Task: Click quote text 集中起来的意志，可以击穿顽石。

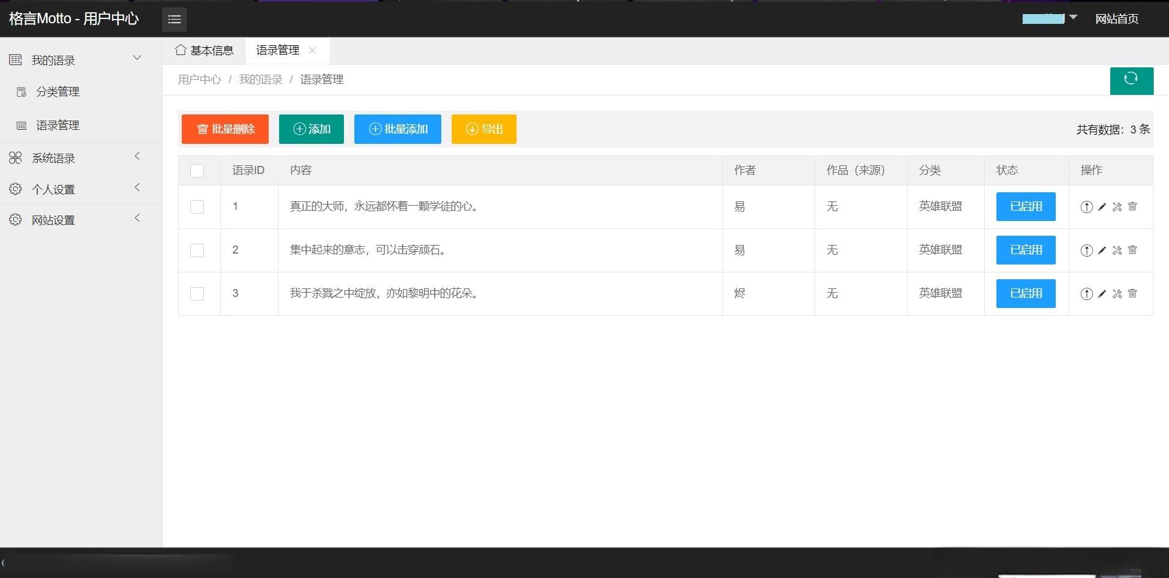Action: (370, 250)
